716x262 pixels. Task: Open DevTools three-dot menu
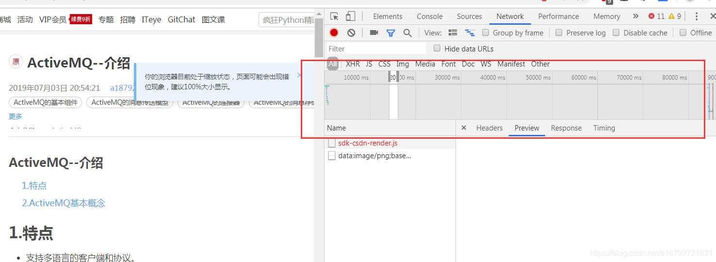click(697, 16)
